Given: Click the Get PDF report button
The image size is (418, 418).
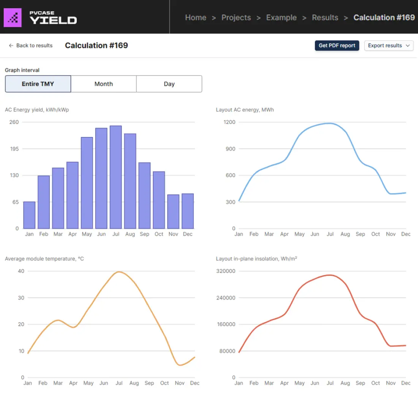Looking at the screenshot, I should (x=337, y=46).
